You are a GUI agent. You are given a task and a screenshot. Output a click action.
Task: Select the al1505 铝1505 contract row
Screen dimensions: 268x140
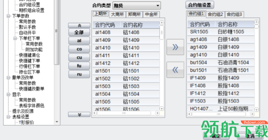(x=126, y=101)
